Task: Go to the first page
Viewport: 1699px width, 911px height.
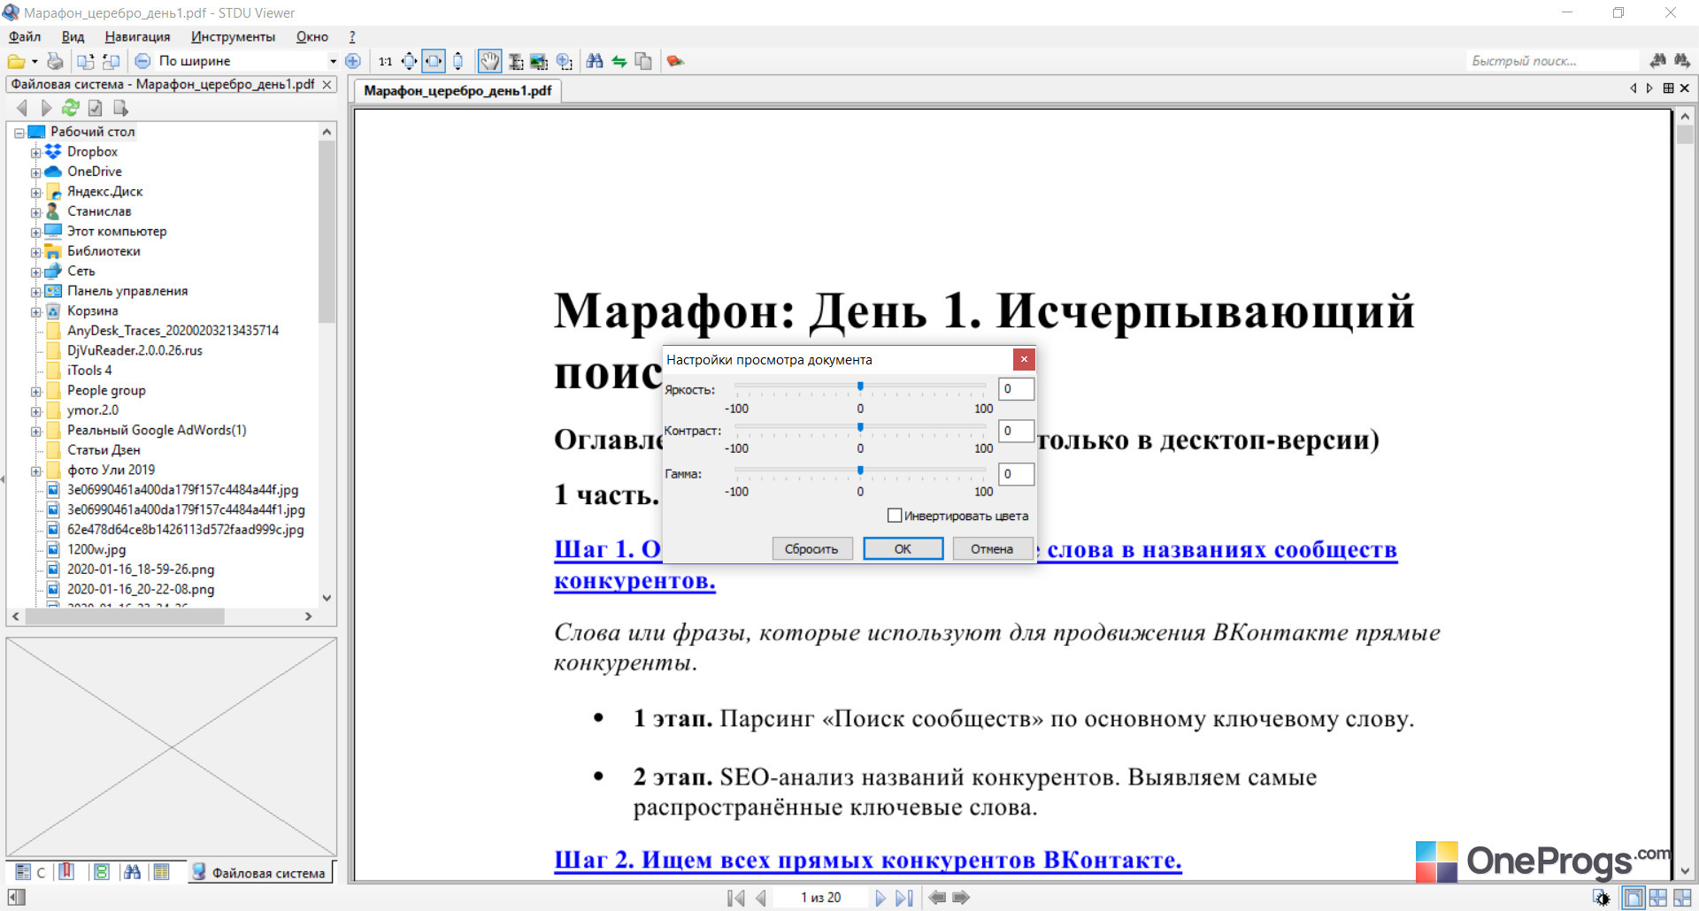Action: pos(735,898)
